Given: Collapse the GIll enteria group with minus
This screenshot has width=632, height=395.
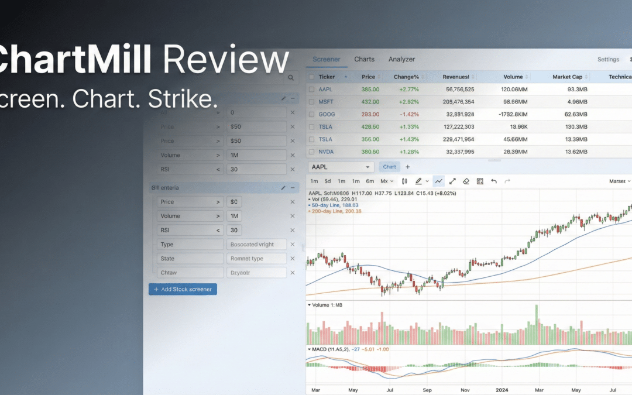Looking at the screenshot, I should point(293,188).
